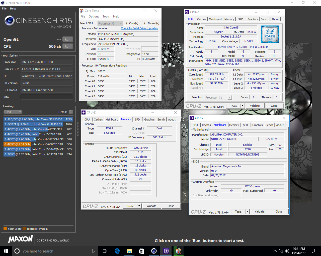Click the Intel Core i5 logo in CPU-Z
The image size is (321, 256).
pyautogui.click(x=270, y=34)
